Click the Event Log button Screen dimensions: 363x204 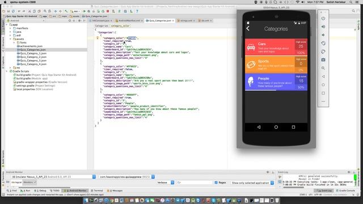(324, 190)
